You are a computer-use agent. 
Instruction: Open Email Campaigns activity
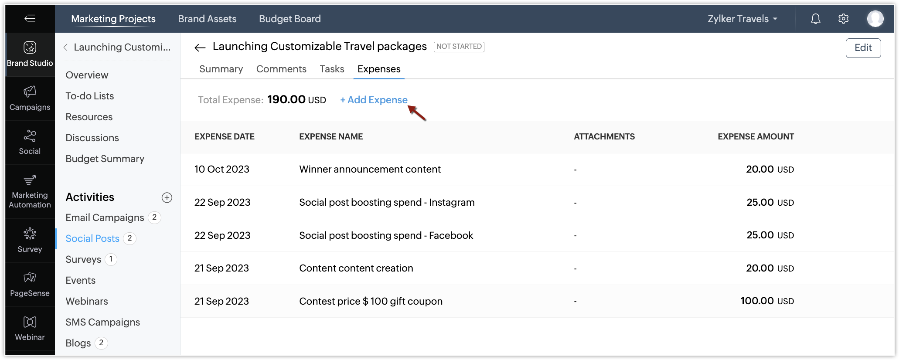[x=105, y=217]
